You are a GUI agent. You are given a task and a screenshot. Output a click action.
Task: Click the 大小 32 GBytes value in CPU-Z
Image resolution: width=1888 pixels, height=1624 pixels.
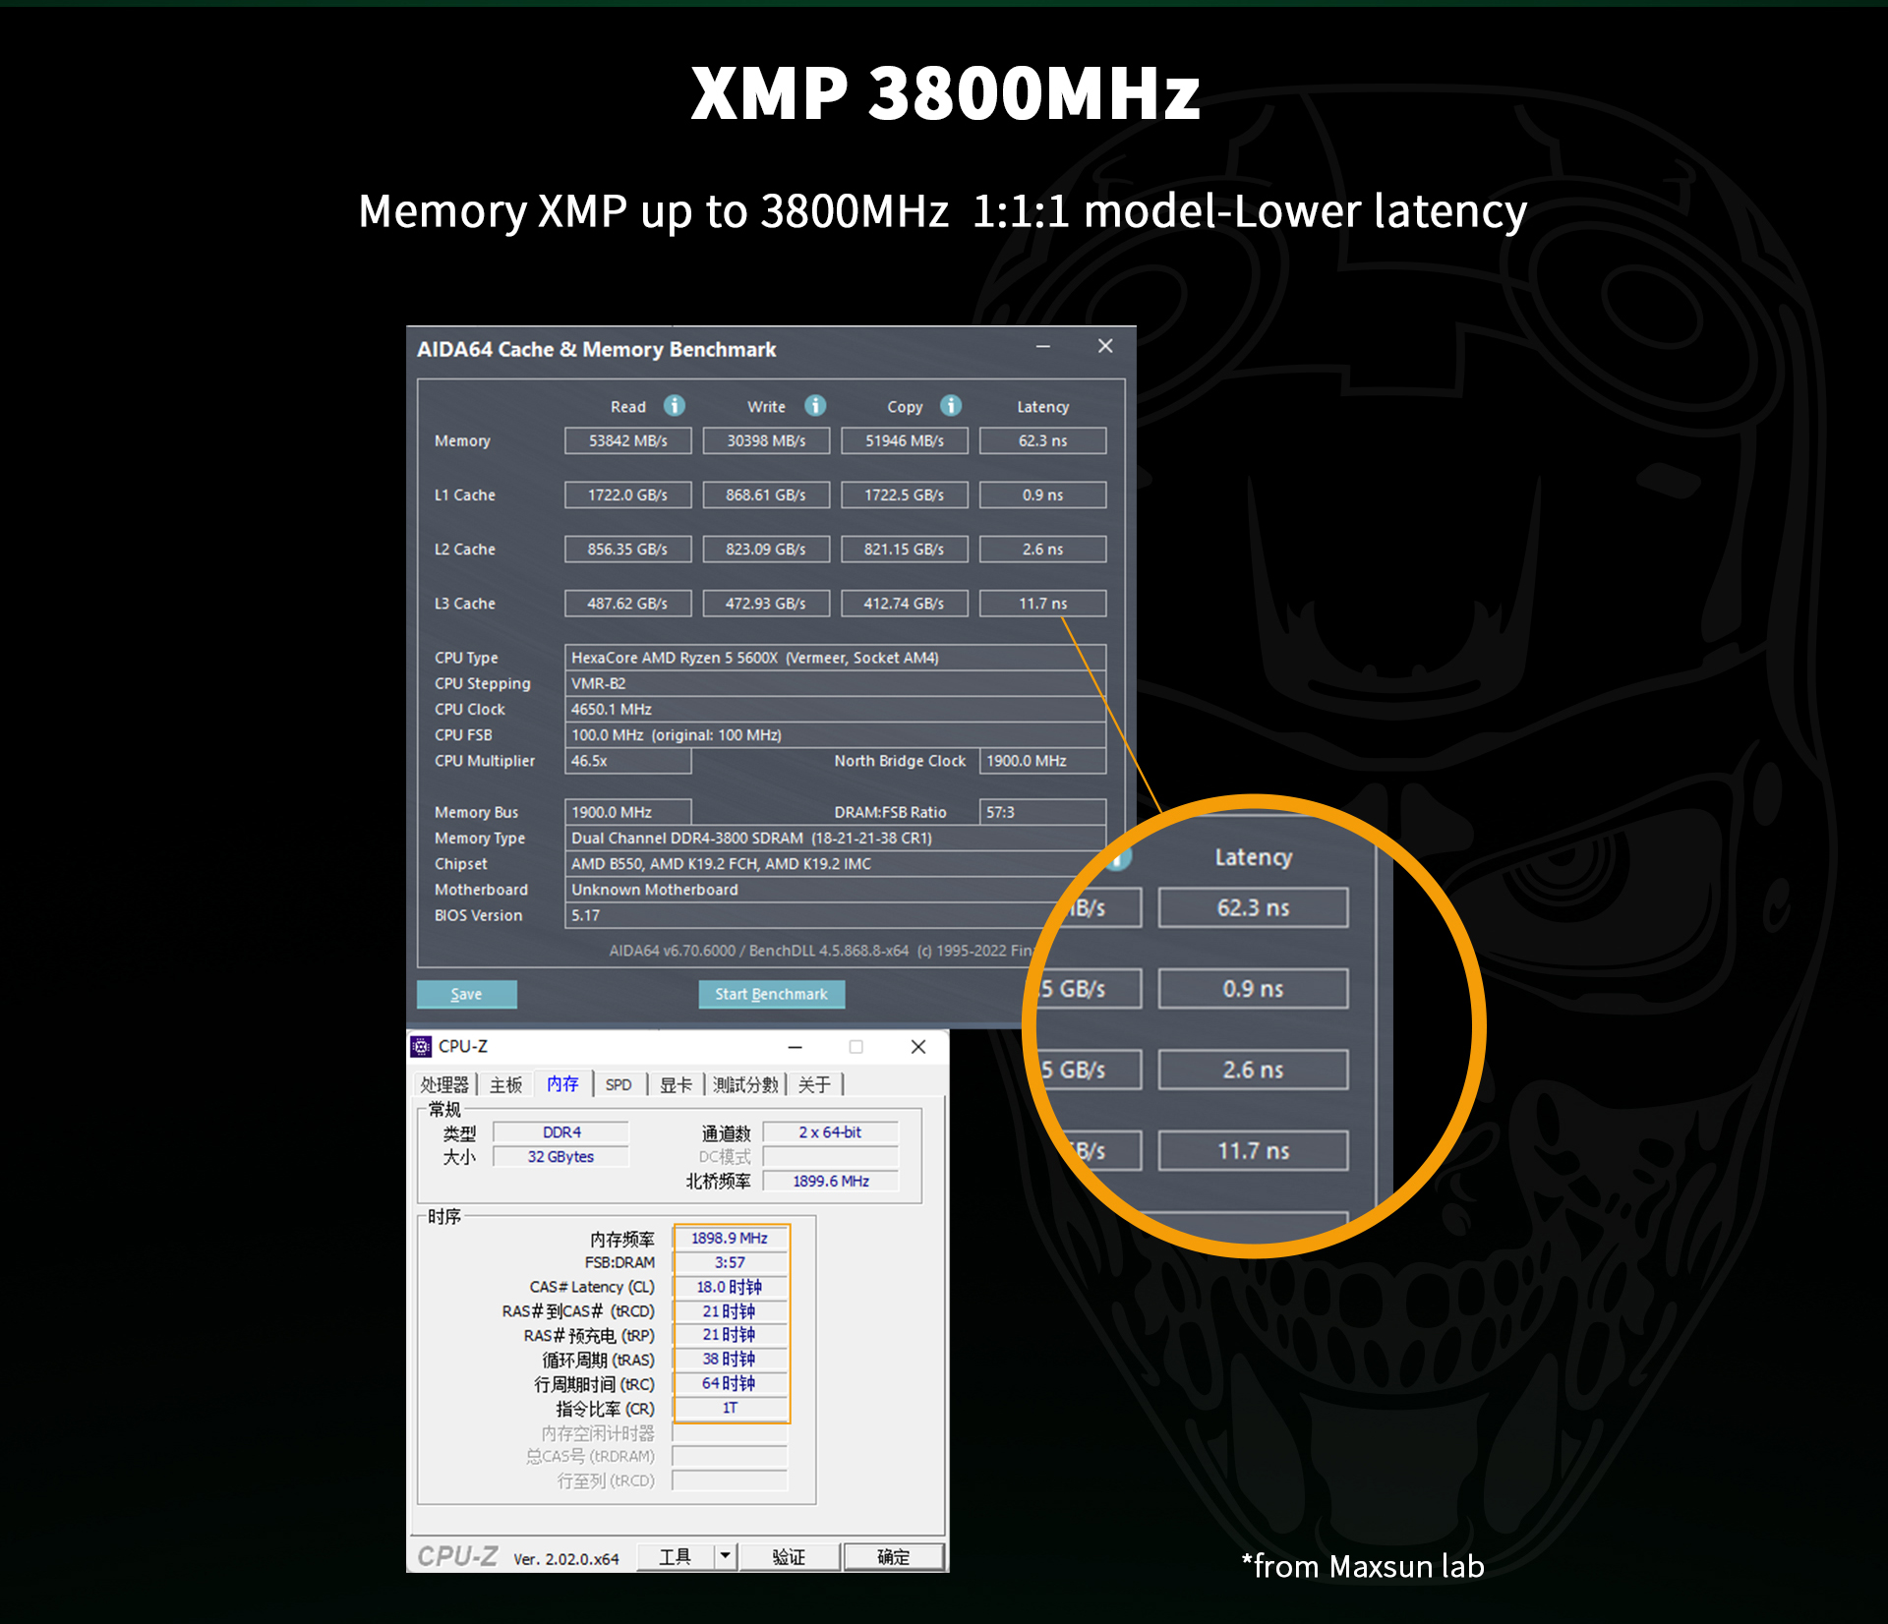560,1157
